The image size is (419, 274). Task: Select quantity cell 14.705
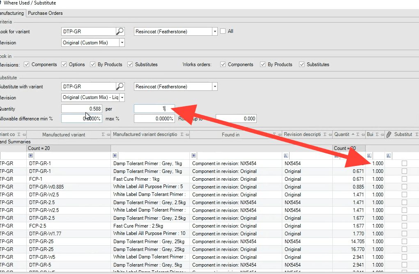tap(349, 242)
